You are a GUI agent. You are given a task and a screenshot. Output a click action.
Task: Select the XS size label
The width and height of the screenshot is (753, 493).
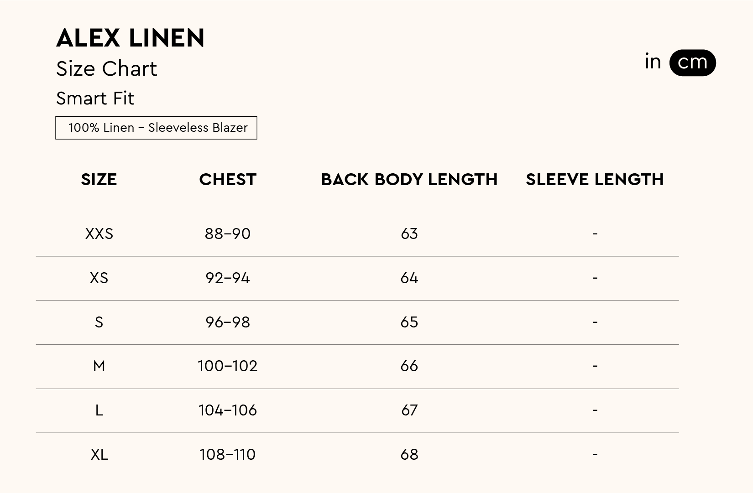point(99,278)
